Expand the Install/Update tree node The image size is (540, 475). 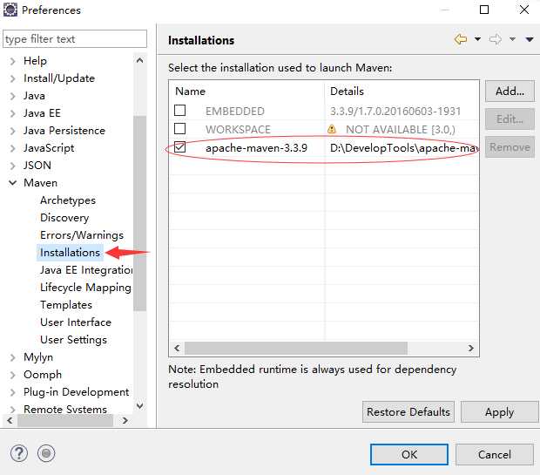pos(12,78)
